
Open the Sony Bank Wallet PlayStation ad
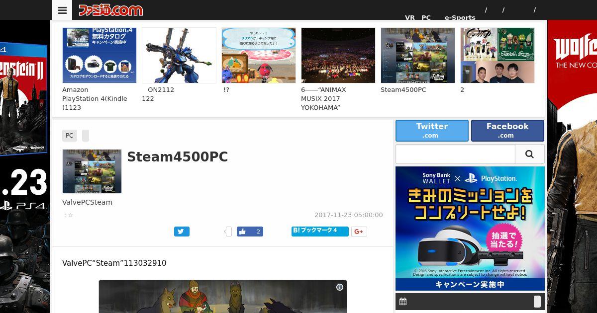click(470, 229)
